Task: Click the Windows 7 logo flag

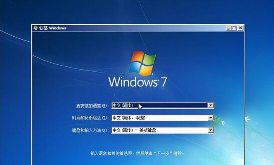Action: (x=142, y=63)
